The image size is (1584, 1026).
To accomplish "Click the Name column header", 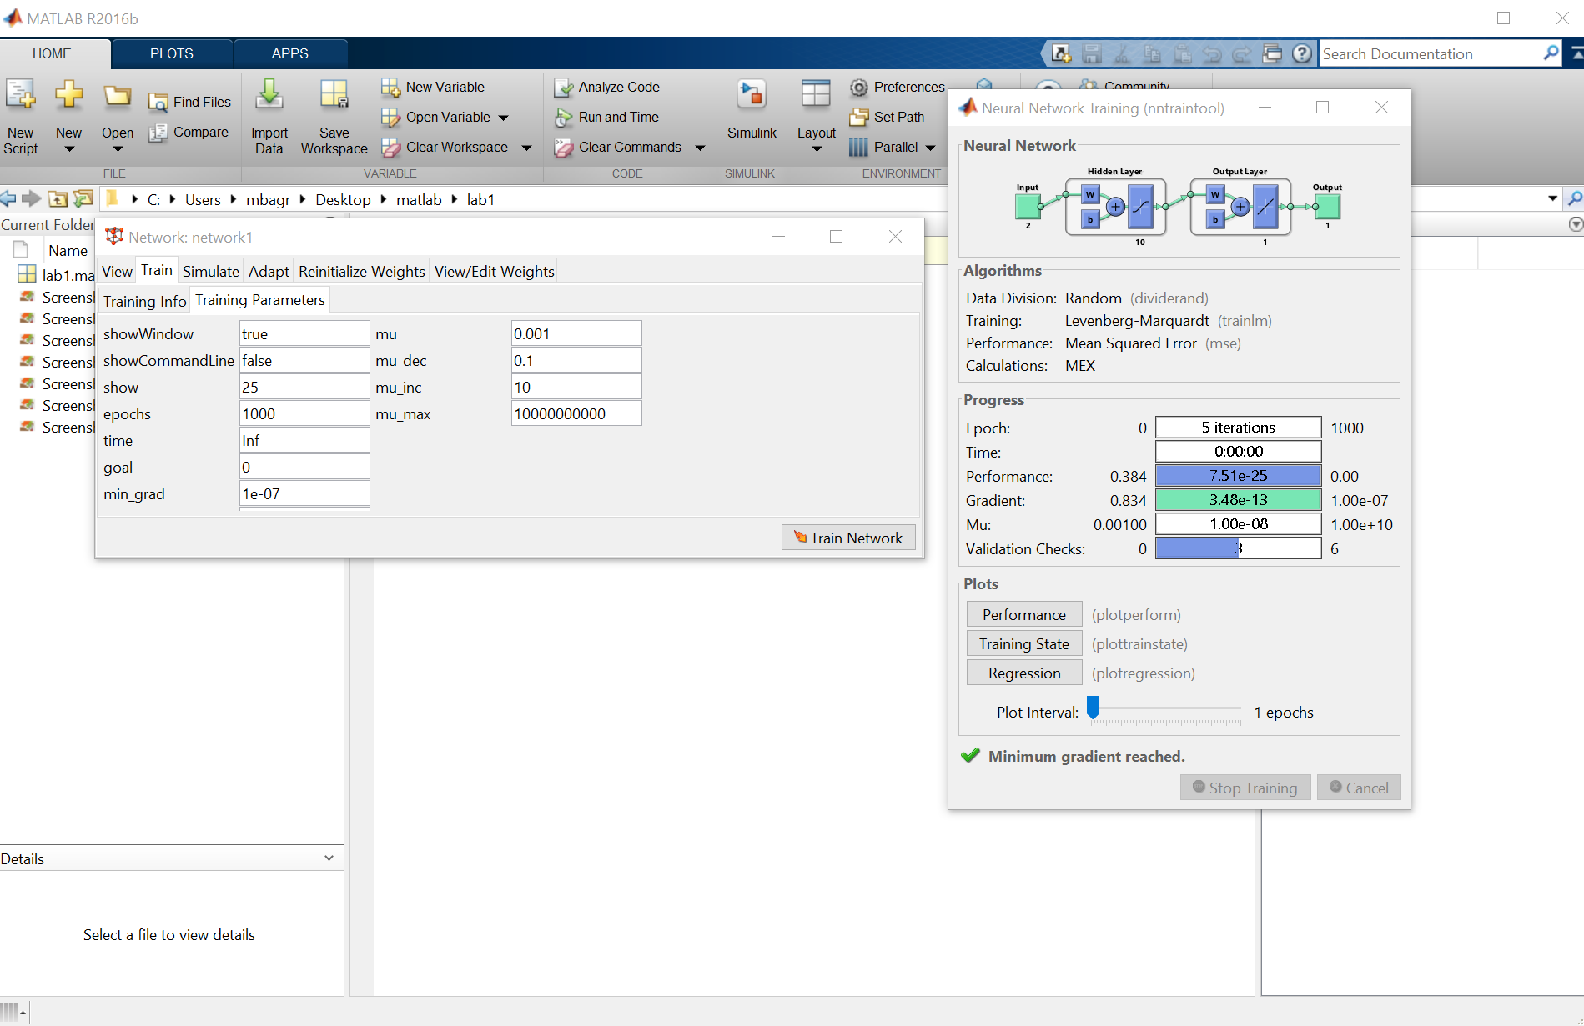I will click(x=68, y=250).
